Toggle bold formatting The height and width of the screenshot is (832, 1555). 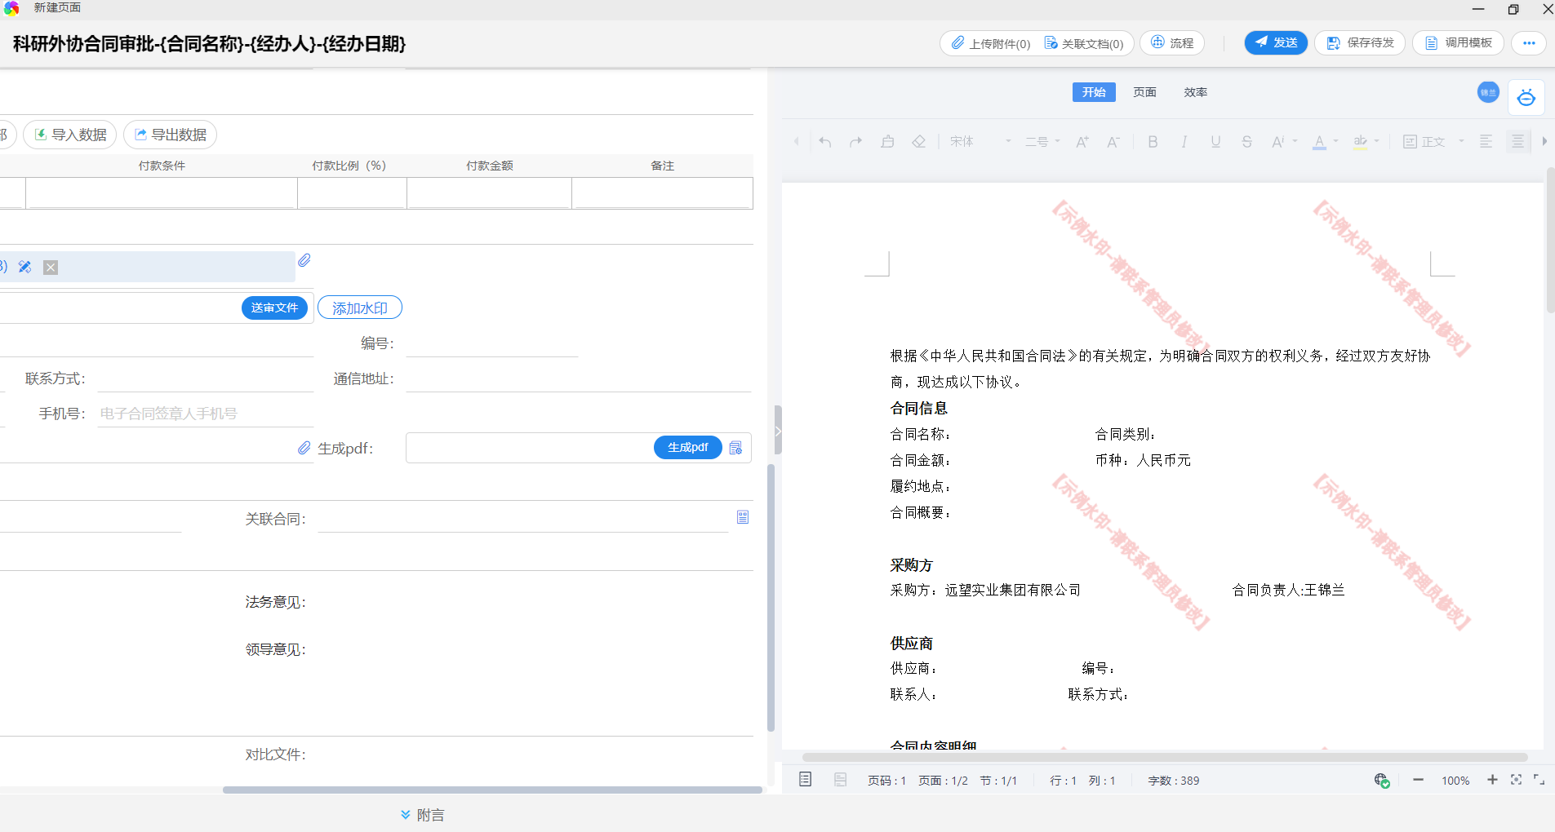click(x=1153, y=142)
